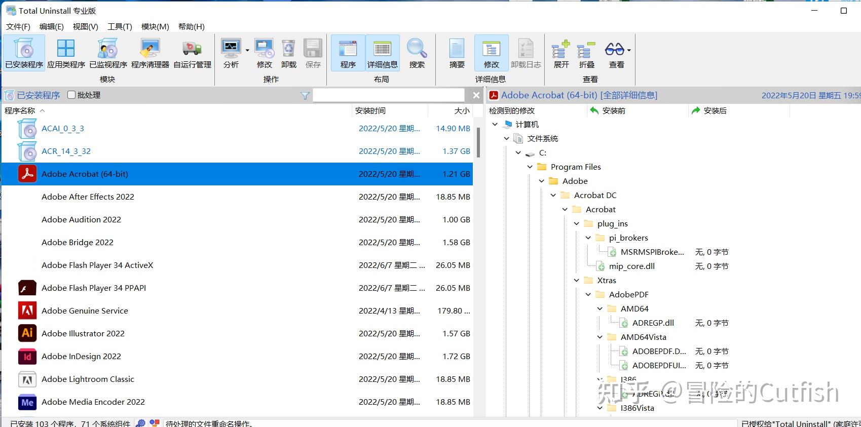Click the Adobe Genuine Service icon

pos(27,310)
